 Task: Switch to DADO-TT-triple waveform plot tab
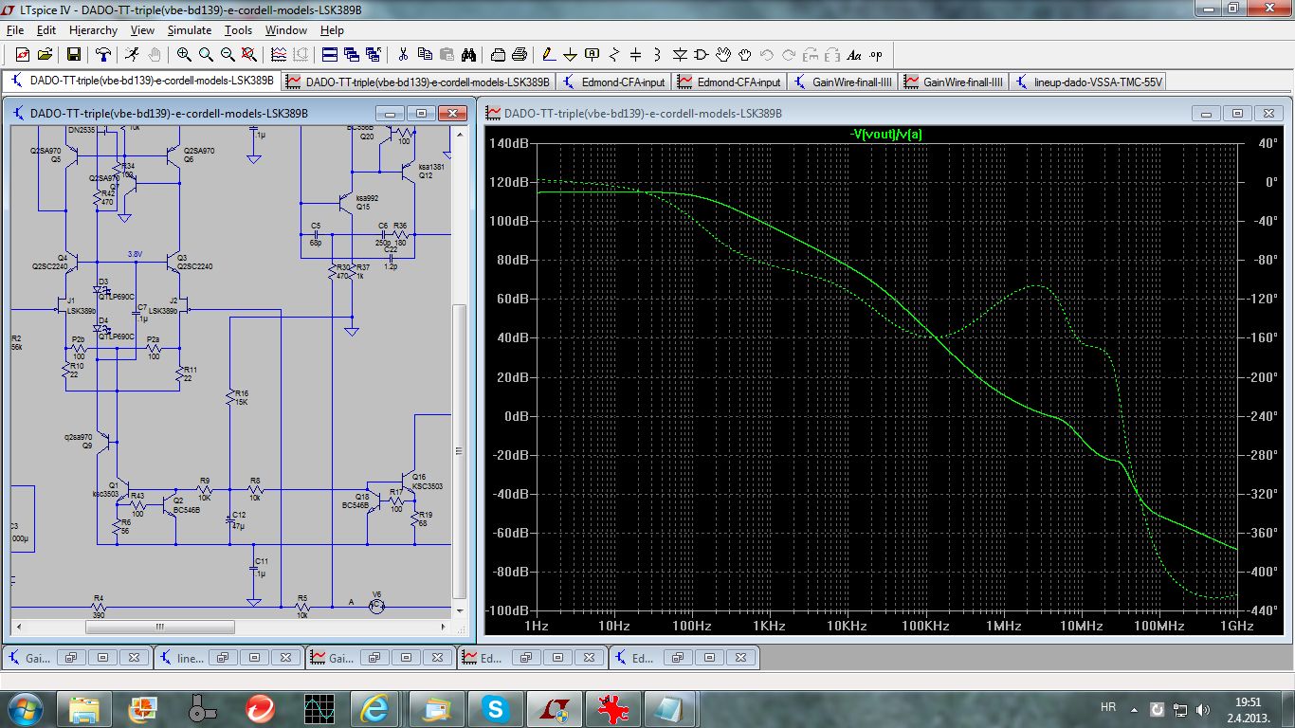pos(417,82)
